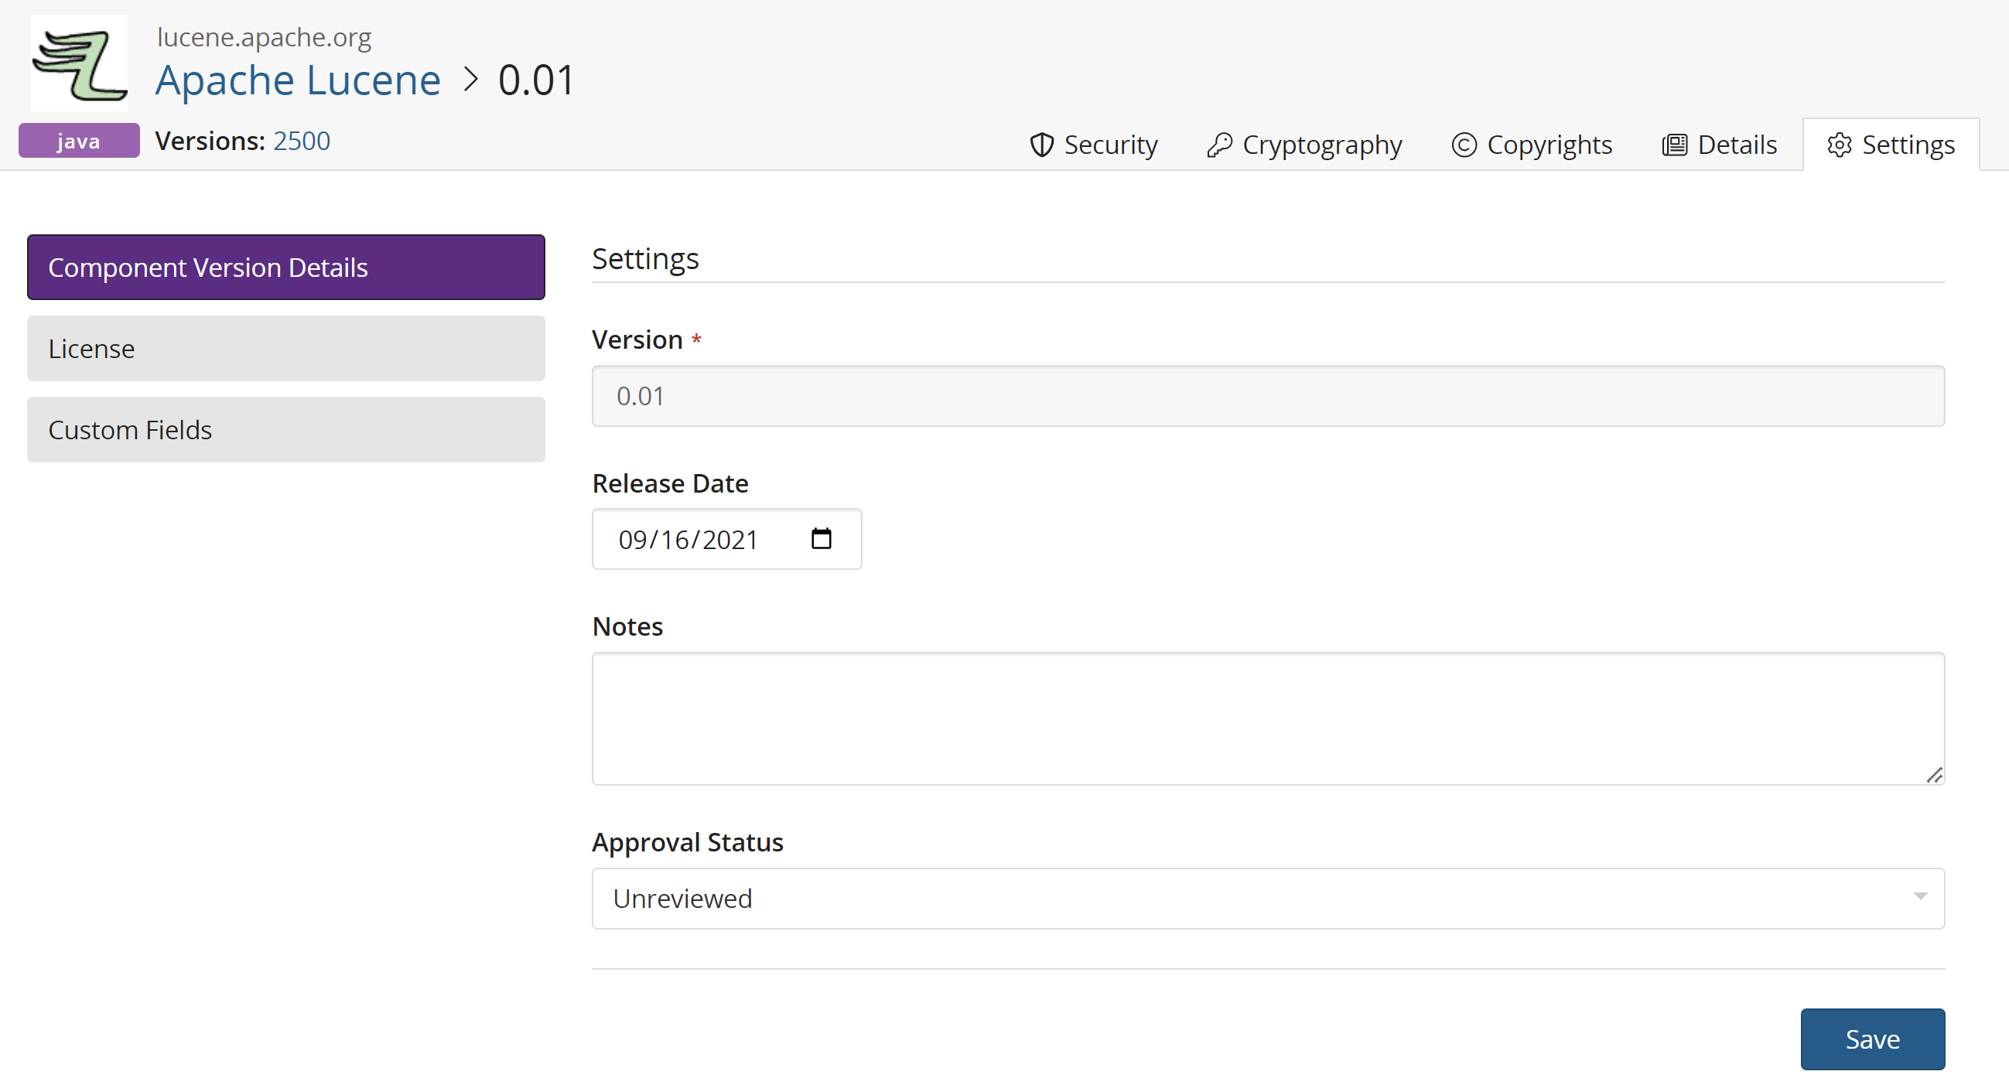Screen dimensions: 2009x1085
Task: Navigate via the Apache Lucene breadcrumb
Action: [x=297, y=80]
